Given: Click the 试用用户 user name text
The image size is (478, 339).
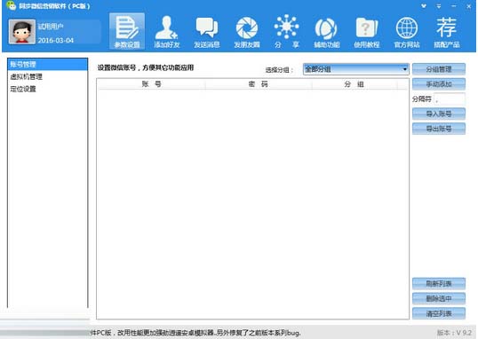Looking at the screenshot, I should (x=51, y=27).
